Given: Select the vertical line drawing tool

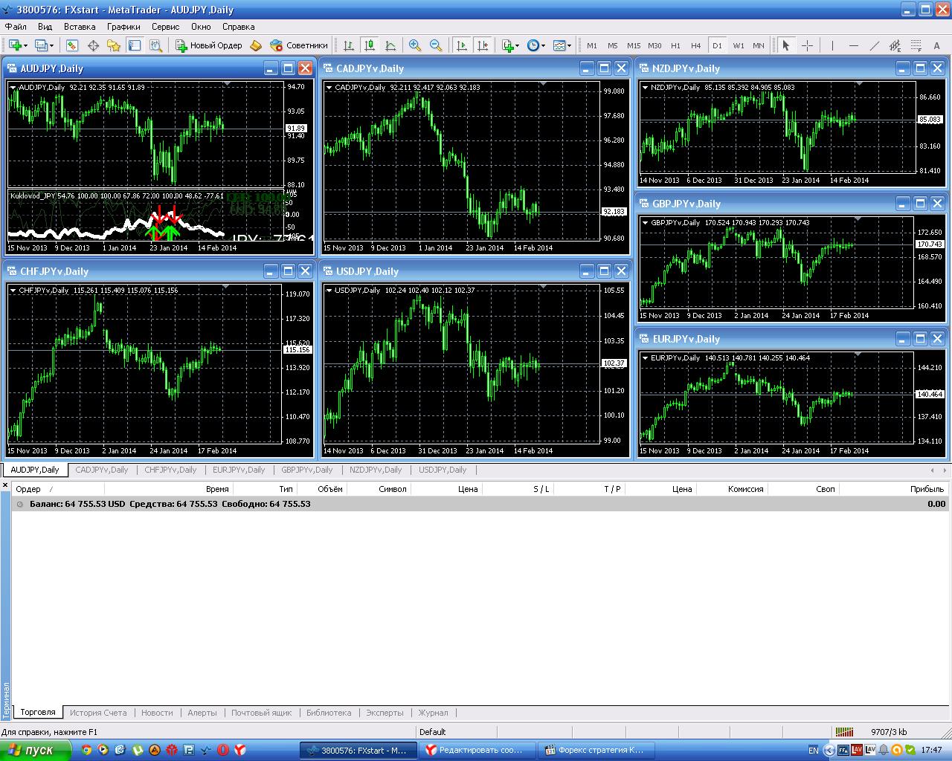Looking at the screenshot, I should click(832, 45).
